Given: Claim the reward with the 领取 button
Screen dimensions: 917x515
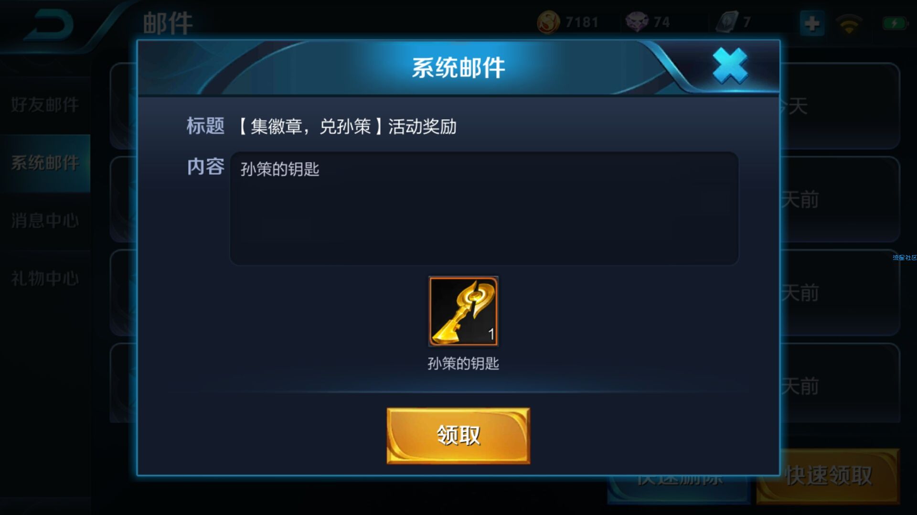Looking at the screenshot, I should pos(458,435).
